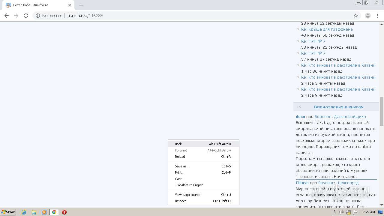Choose Inspect from the context menu
Screen dimensions: 384x216
[x=203, y=201]
